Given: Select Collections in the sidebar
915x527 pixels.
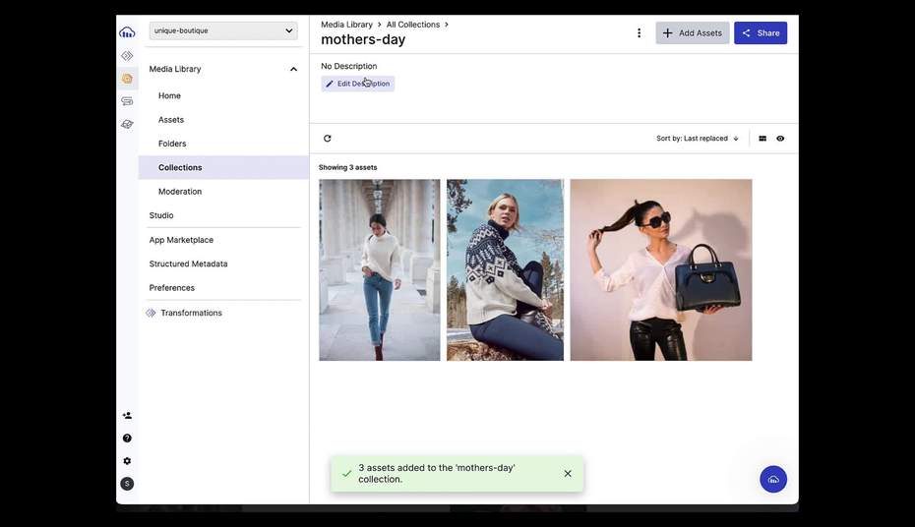Looking at the screenshot, I should [x=180, y=167].
